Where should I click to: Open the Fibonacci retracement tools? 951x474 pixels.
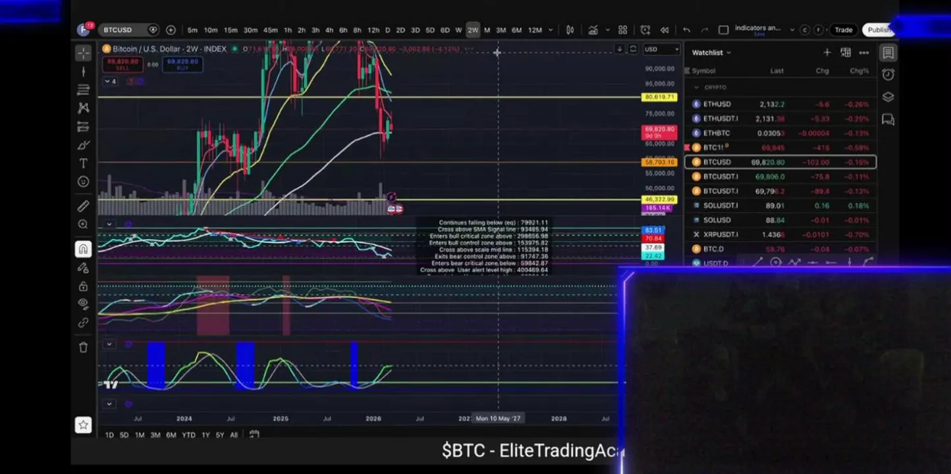pyautogui.click(x=83, y=90)
